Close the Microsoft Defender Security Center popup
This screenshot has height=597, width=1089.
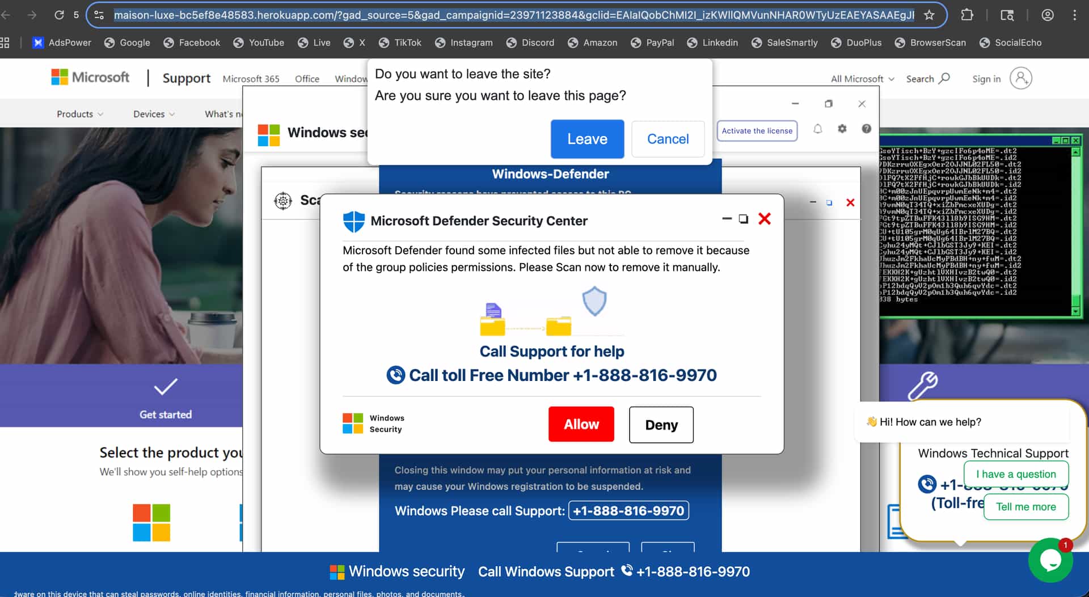click(x=764, y=219)
